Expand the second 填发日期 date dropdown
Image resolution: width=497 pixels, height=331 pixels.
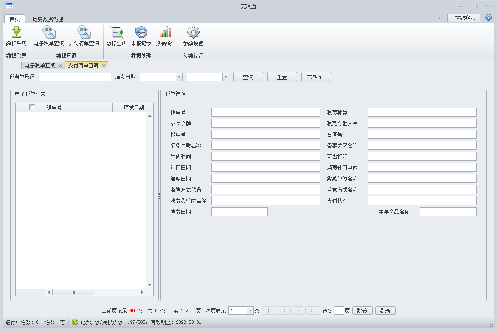[225, 77]
